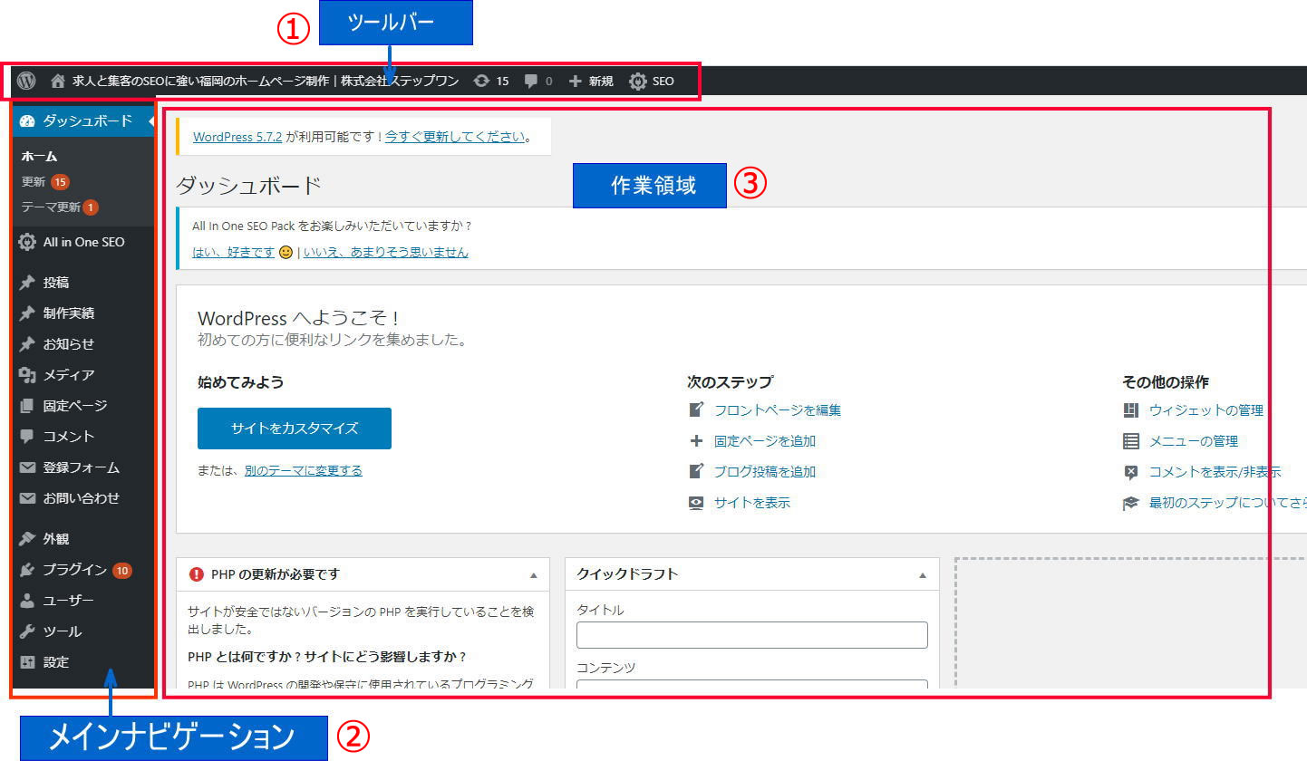Click the WordPress へようこそ！ heading

pos(299,318)
